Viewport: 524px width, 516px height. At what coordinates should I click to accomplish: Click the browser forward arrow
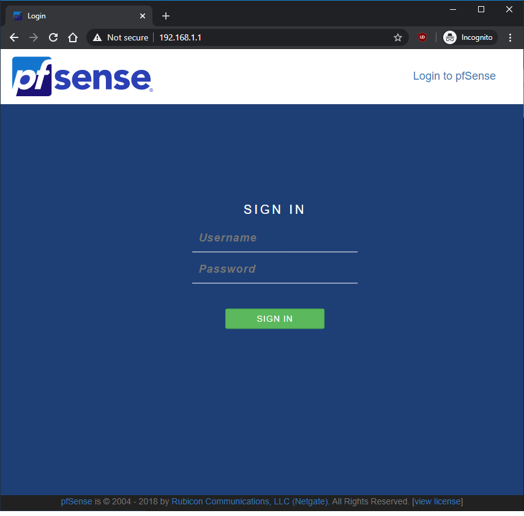[x=34, y=37]
